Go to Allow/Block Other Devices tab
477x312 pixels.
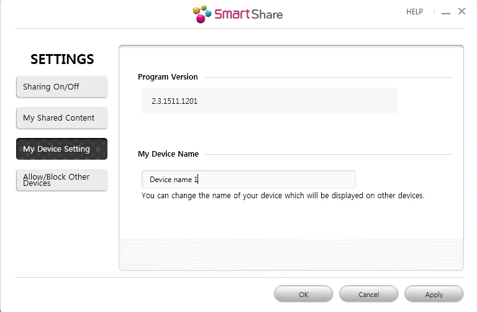point(61,180)
